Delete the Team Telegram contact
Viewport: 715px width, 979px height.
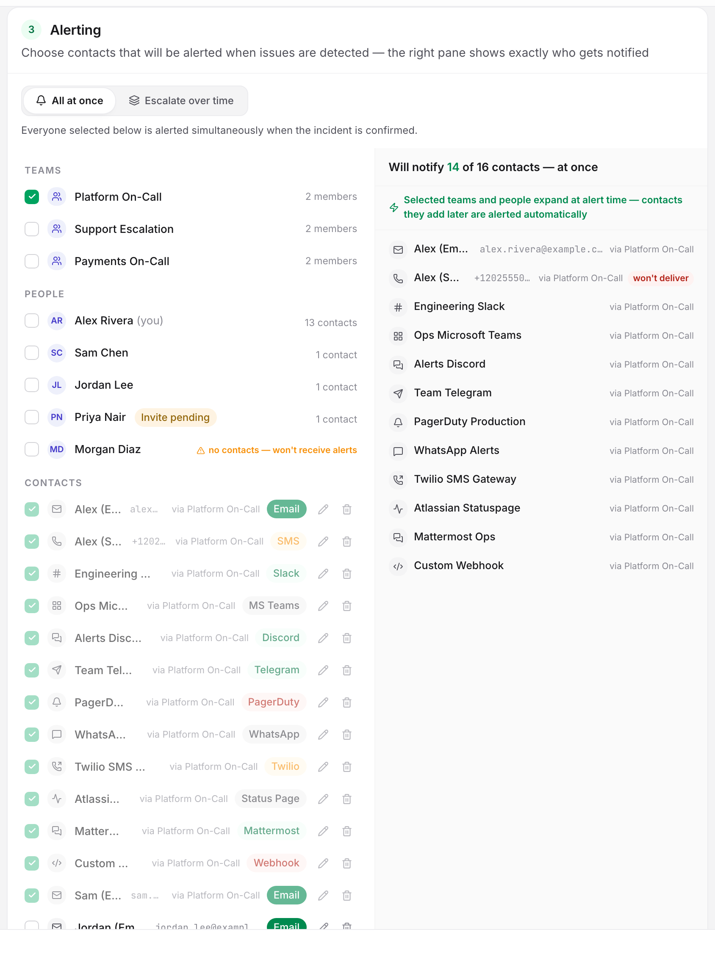tap(346, 671)
